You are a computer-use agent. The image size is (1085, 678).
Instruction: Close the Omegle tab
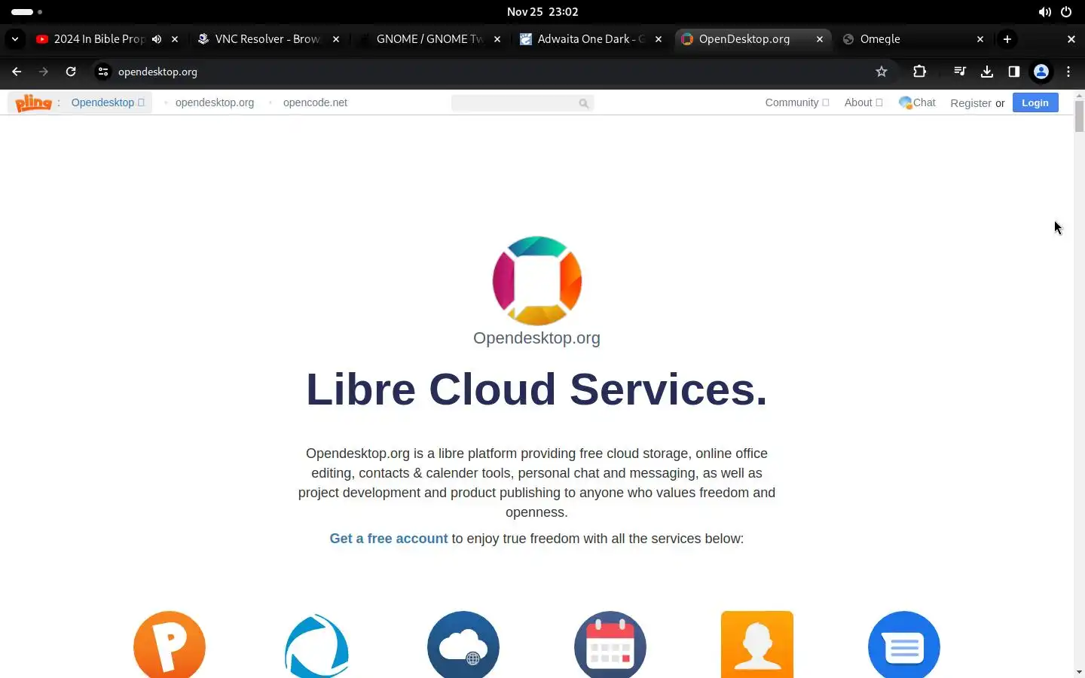pos(980,39)
